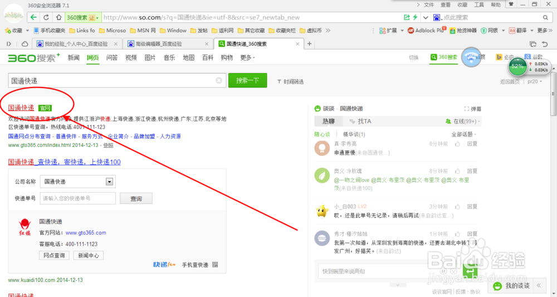557x297 pixels.
Task: Select the 地图 search category
Action: (188, 57)
